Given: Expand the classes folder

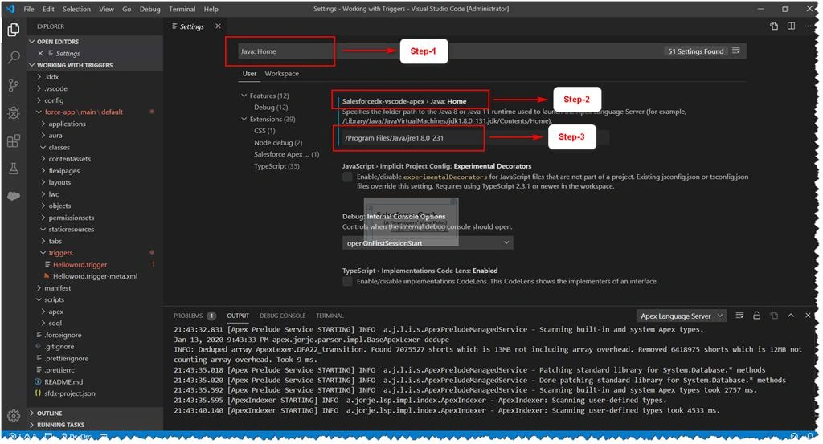Looking at the screenshot, I should point(59,147).
